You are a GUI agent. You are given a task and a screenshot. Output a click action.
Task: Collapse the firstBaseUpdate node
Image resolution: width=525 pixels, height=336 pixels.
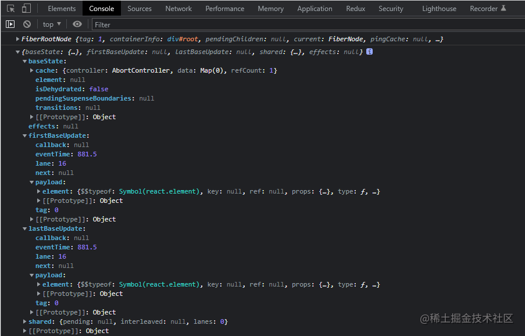[x=24, y=135]
